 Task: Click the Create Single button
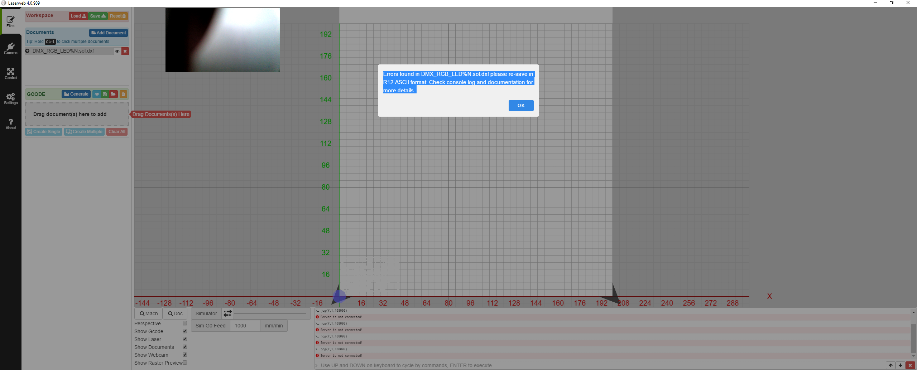click(x=43, y=131)
